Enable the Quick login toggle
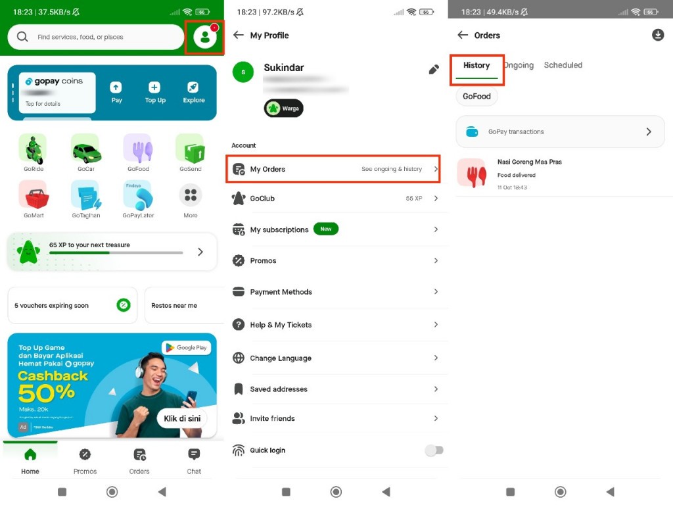Screen dimensions: 673x505 tap(434, 450)
